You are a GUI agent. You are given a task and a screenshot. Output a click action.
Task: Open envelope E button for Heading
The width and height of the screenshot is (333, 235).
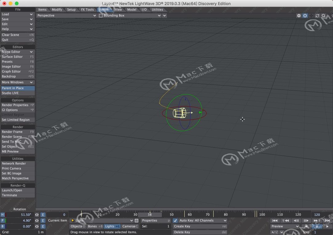coord(43,215)
